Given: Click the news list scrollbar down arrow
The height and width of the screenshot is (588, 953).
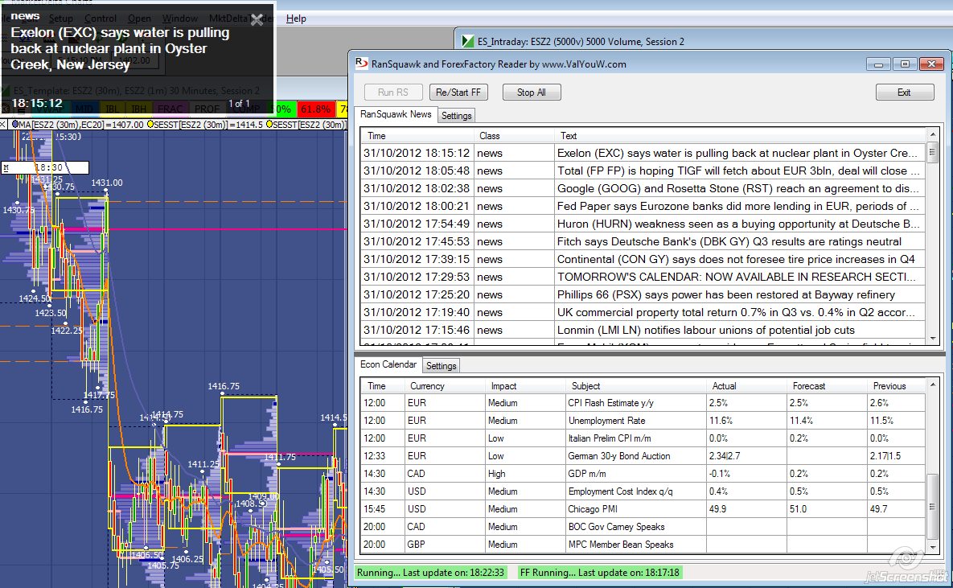Looking at the screenshot, I should 932,338.
